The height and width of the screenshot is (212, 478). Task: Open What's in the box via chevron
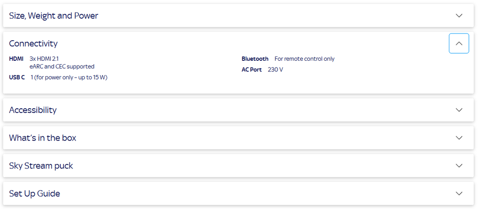pos(459,138)
